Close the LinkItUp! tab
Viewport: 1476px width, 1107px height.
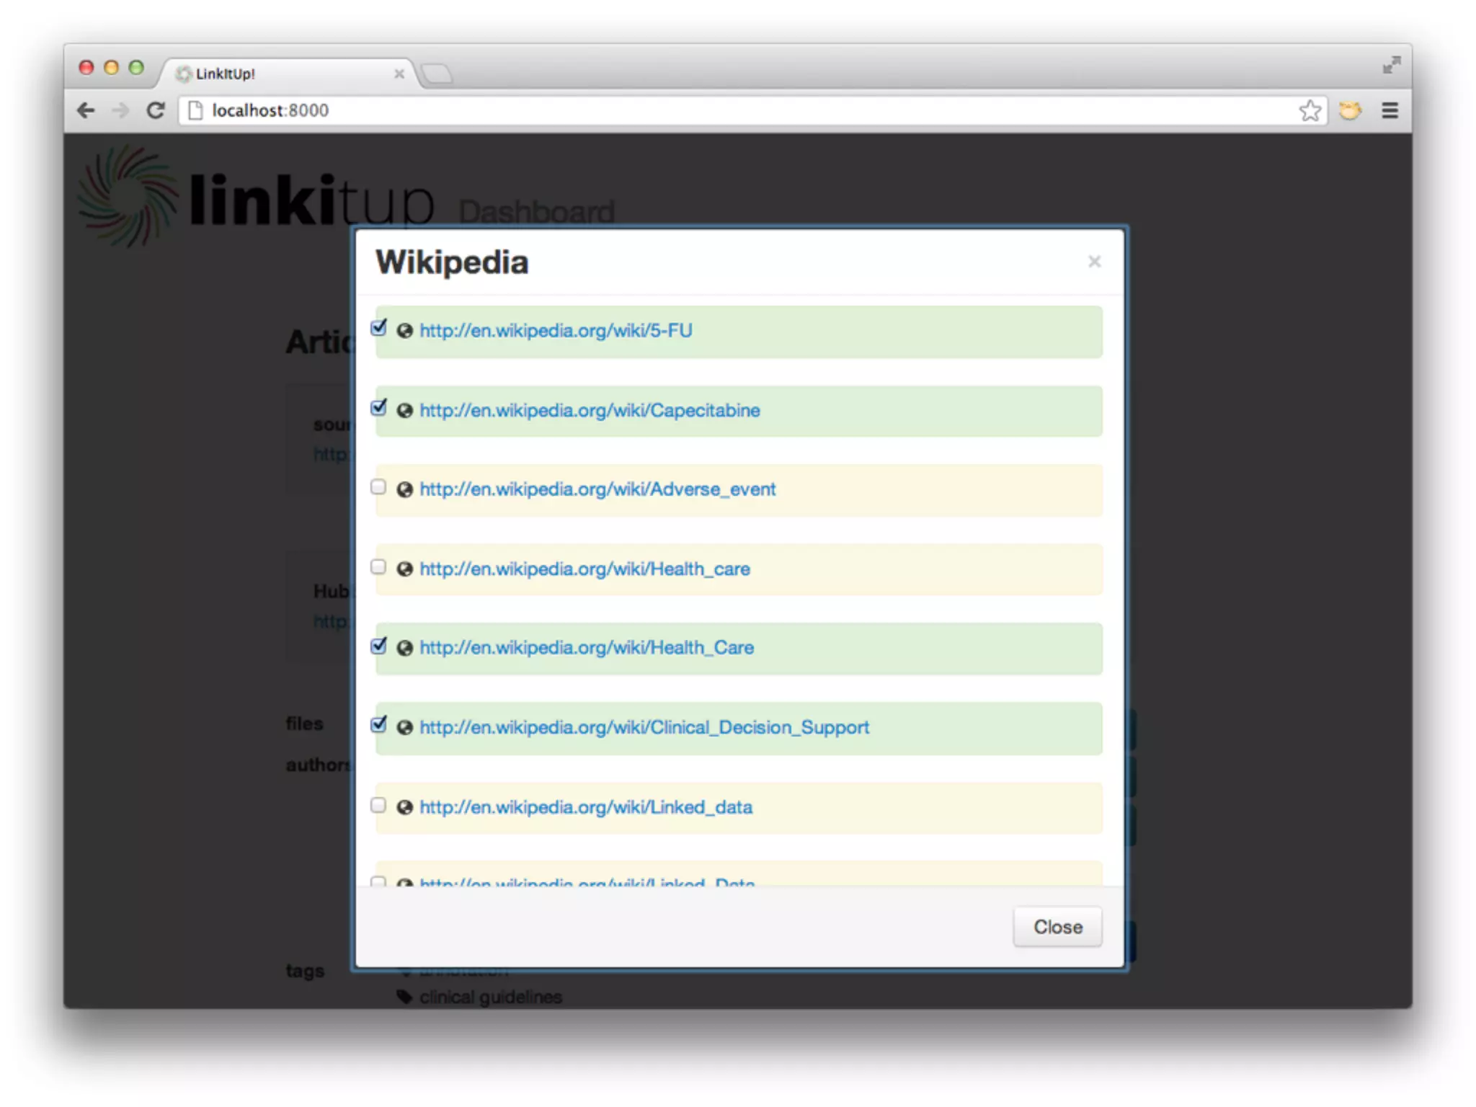point(399,74)
